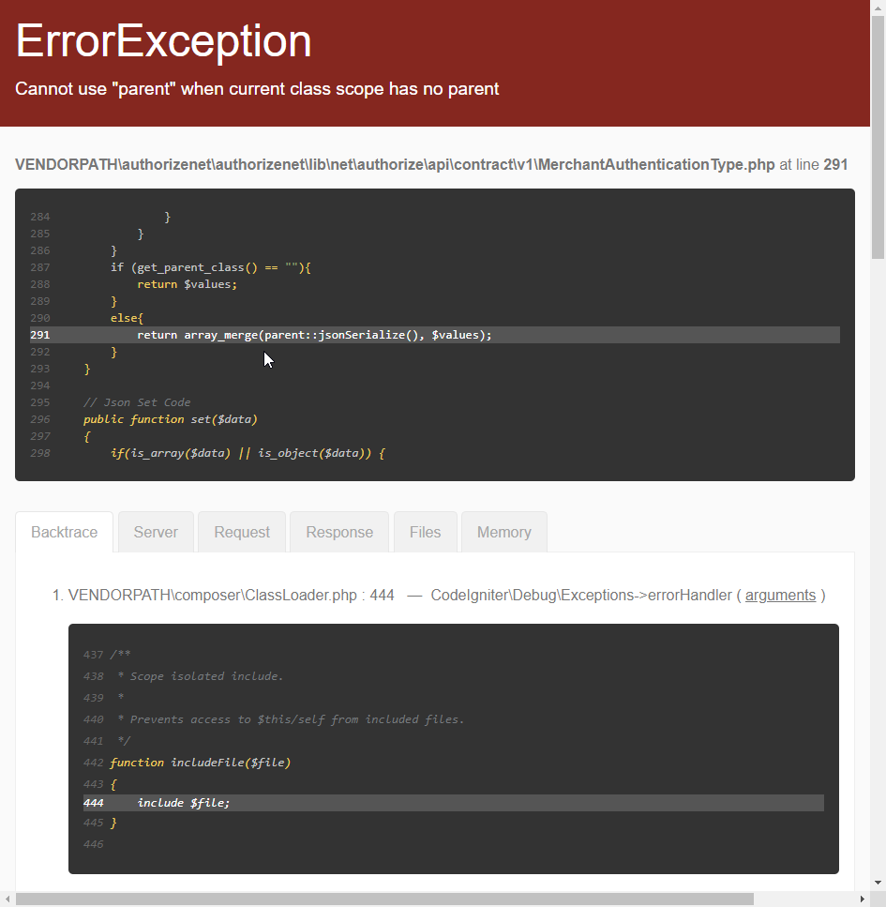Viewport: 886px width, 907px height.
Task: Open the Backtrace tab
Action: pyautogui.click(x=64, y=532)
